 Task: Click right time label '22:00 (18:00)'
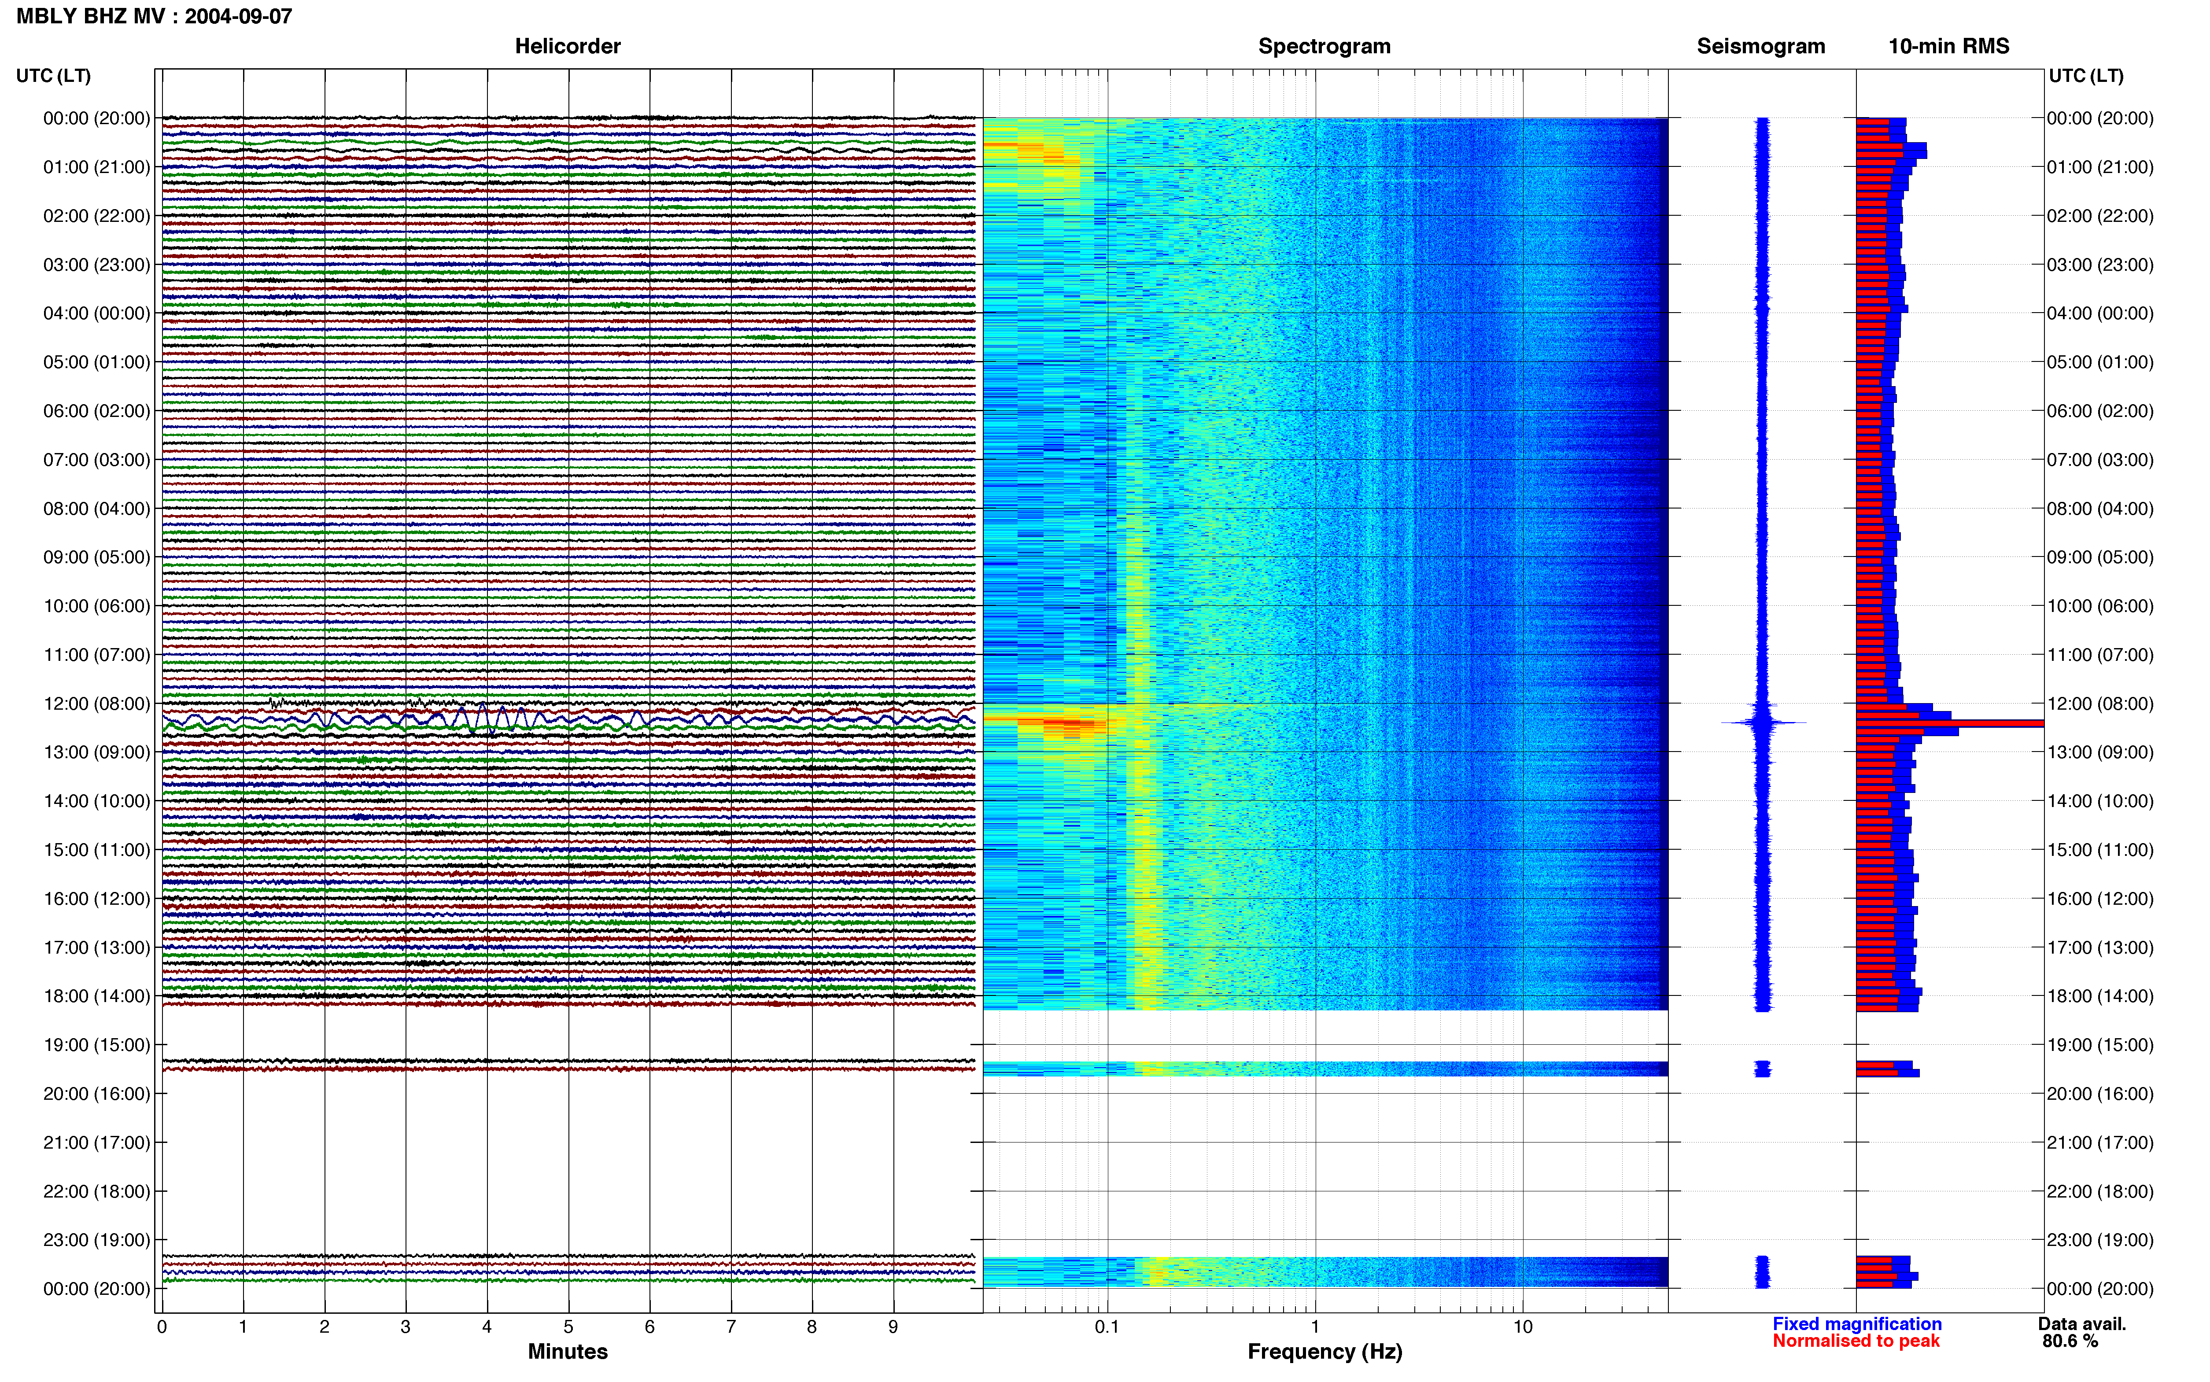tap(2099, 1191)
